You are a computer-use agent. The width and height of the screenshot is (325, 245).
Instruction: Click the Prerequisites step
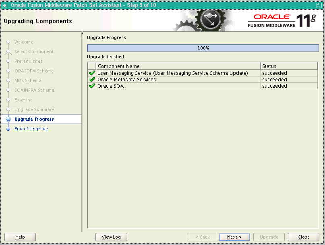pos(29,61)
